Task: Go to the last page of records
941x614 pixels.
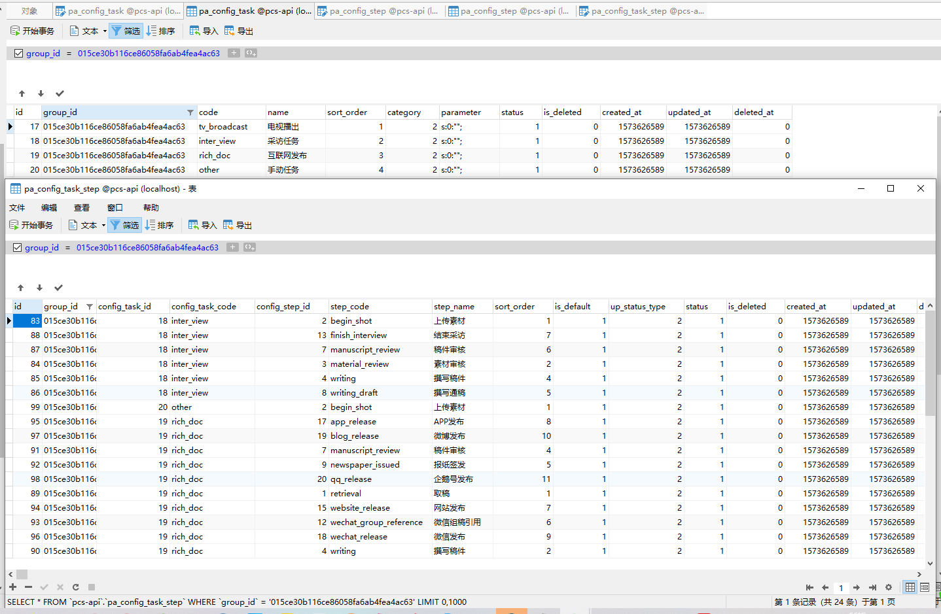Action: click(x=872, y=587)
